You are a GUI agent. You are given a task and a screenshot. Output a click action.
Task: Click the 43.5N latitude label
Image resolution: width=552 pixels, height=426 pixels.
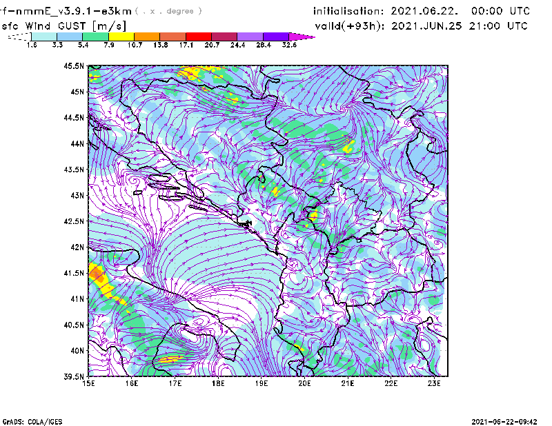(74, 169)
